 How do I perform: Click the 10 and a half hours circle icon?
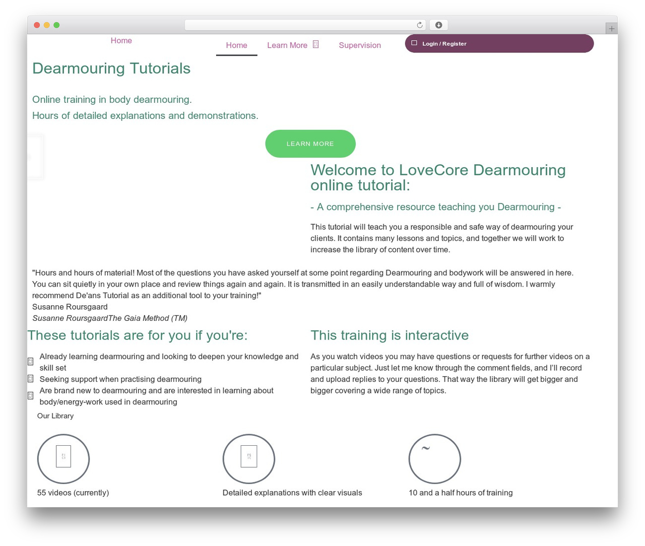(435, 459)
